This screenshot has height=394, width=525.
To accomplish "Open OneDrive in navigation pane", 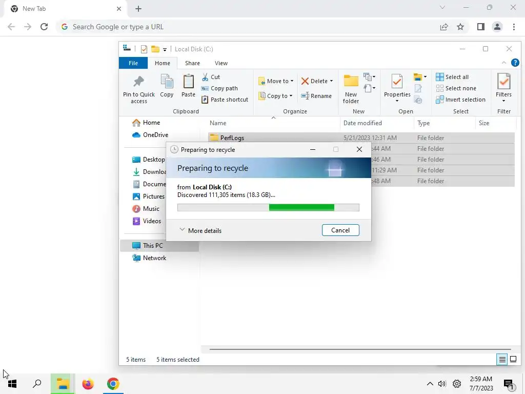I will [150, 135].
